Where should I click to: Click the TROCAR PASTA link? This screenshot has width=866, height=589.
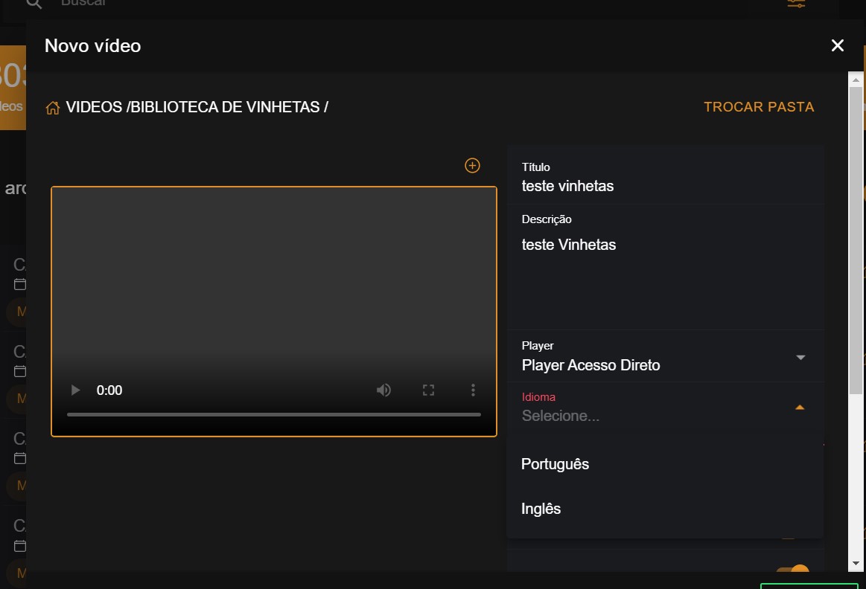(759, 106)
